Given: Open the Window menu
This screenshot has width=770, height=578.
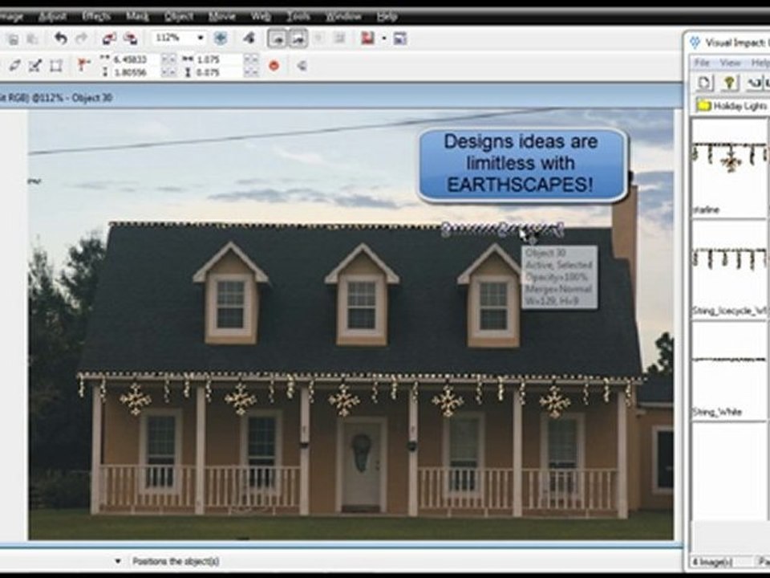Looking at the screenshot, I should [x=343, y=17].
